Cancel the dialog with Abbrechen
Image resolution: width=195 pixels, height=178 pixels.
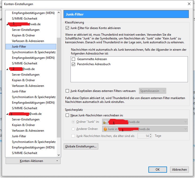179,170
